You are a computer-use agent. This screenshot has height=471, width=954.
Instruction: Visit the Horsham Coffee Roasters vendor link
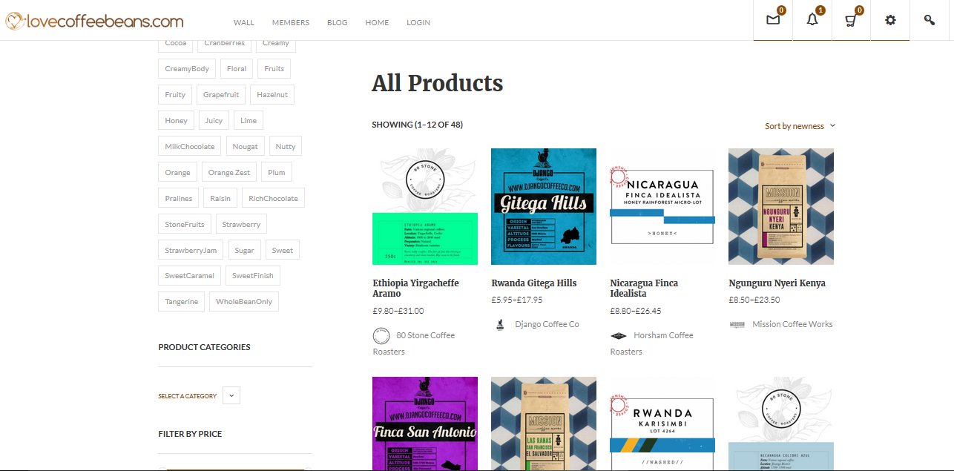coord(652,343)
